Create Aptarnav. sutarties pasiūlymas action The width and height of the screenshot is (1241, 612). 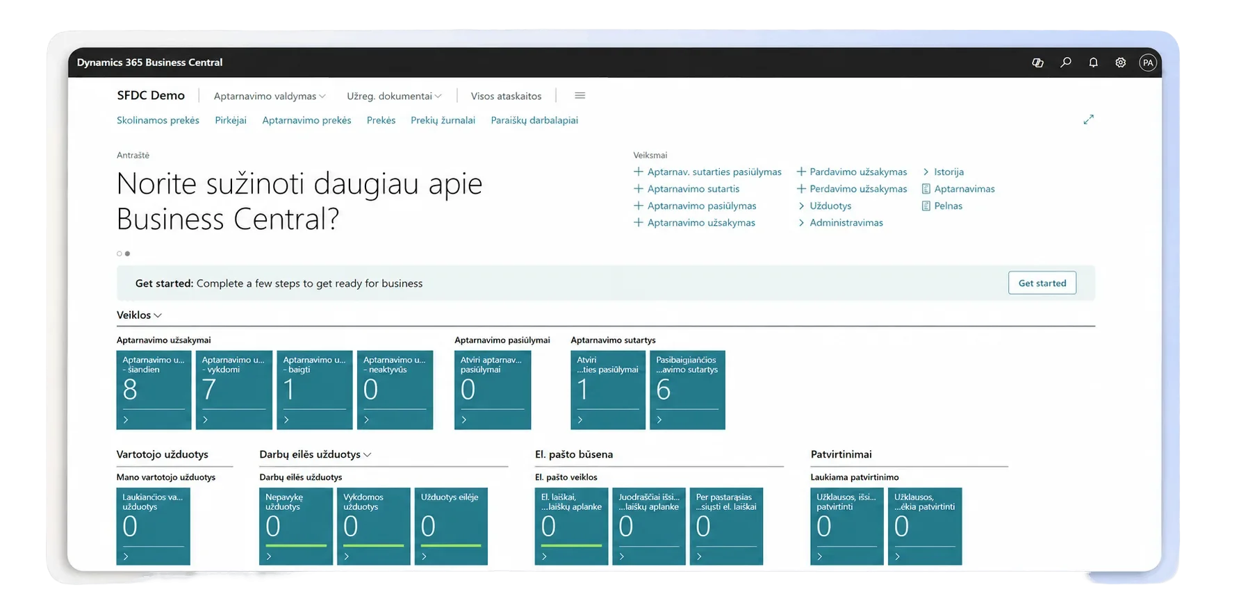[707, 172]
